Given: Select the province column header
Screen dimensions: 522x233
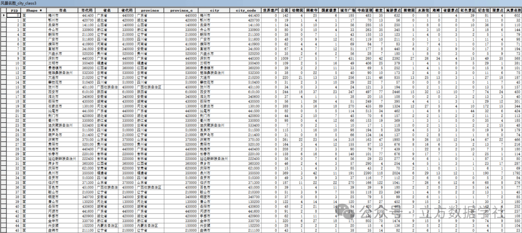Looking at the screenshot, I should coord(150,11).
